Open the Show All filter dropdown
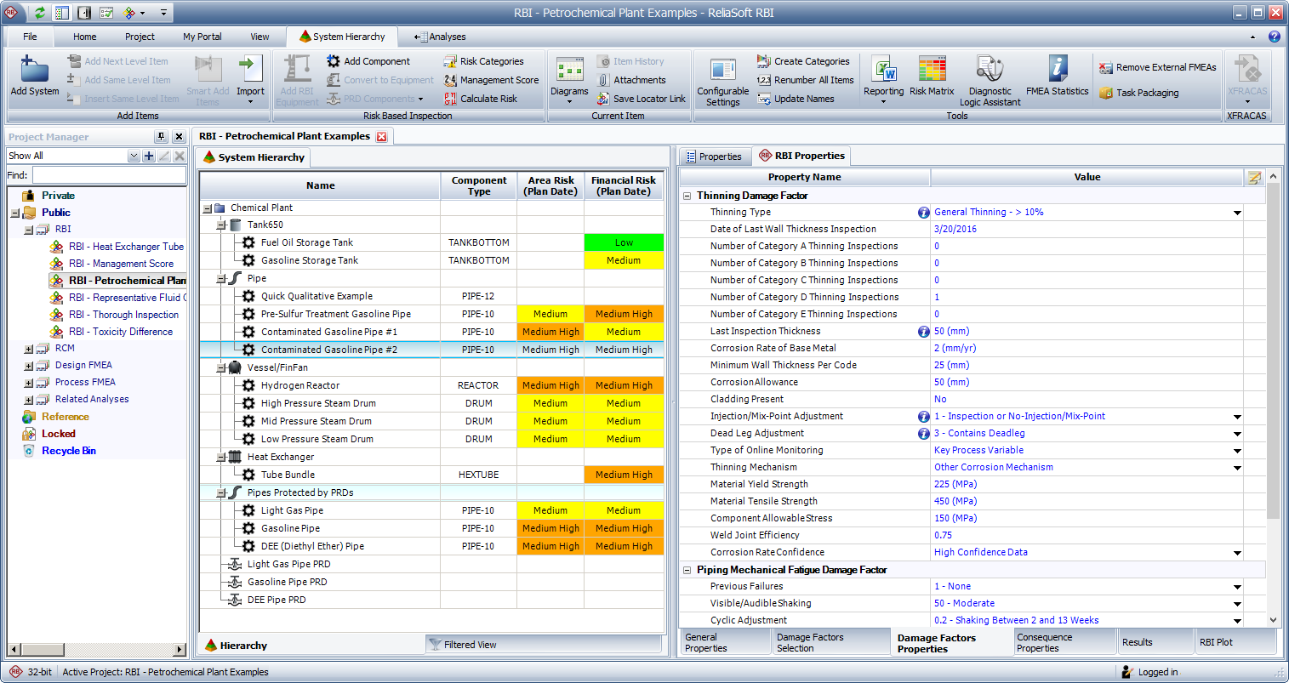1289x683 pixels. click(134, 157)
